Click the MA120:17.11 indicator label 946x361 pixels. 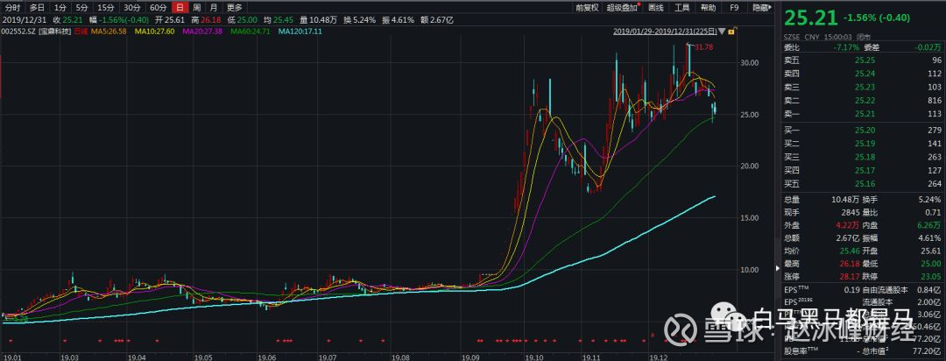tap(300, 31)
